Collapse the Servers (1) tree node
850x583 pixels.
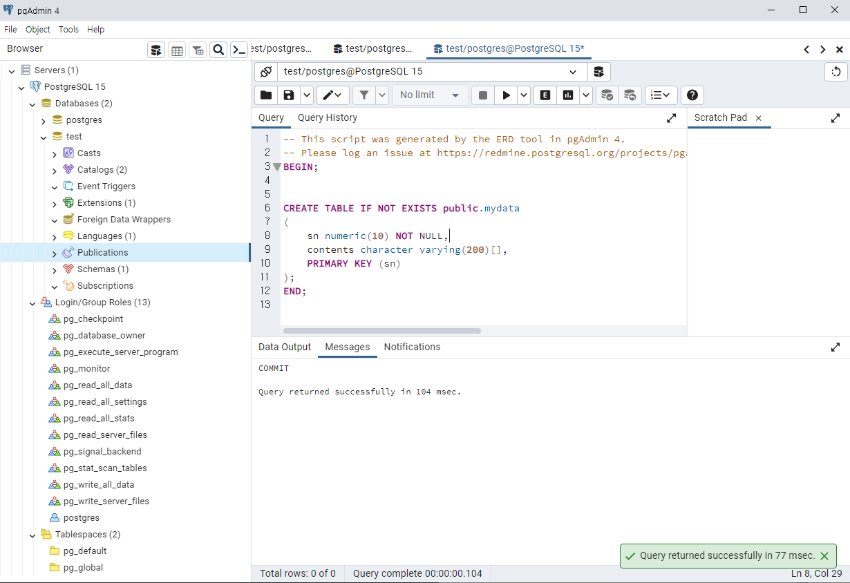point(12,70)
